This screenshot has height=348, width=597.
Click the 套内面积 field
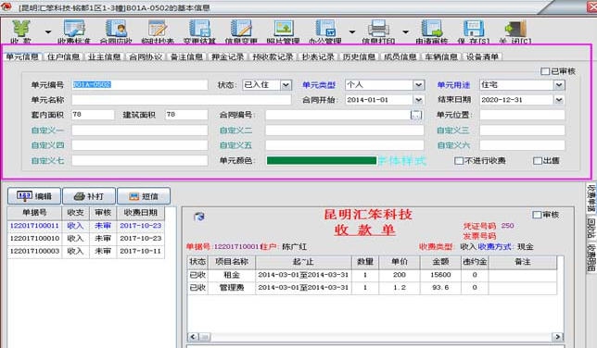click(93, 115)
